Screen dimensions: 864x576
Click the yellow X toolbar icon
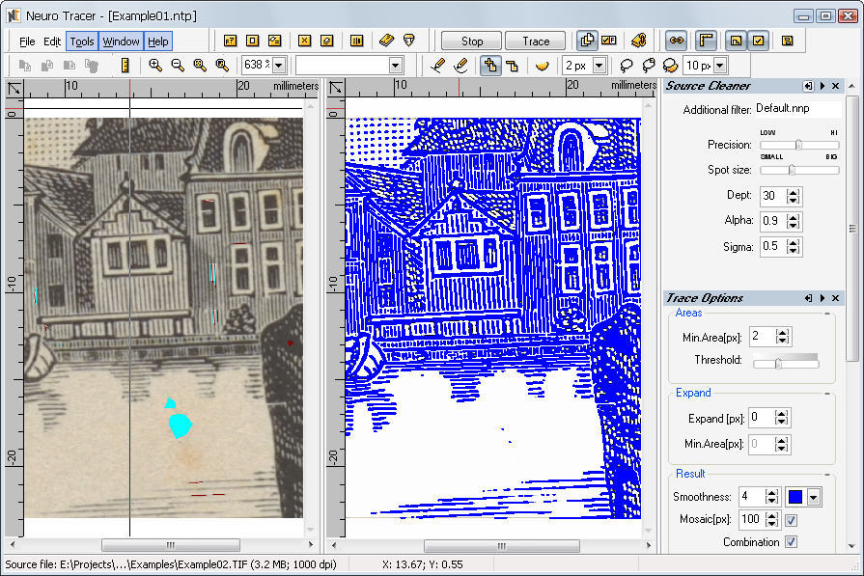pos(304,41)
